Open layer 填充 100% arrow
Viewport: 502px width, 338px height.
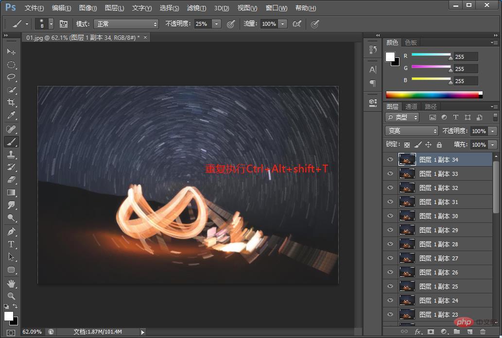pyautogui.click(x=492, y=145)
